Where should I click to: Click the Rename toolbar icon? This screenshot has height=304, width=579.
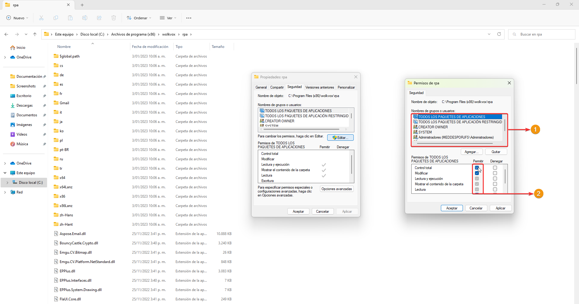[85, 18]
